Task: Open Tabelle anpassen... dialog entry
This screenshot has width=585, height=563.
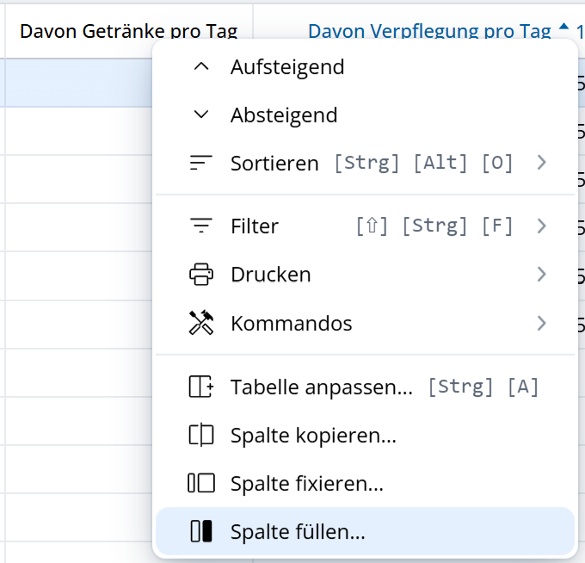Action: (x=322, y=387)
